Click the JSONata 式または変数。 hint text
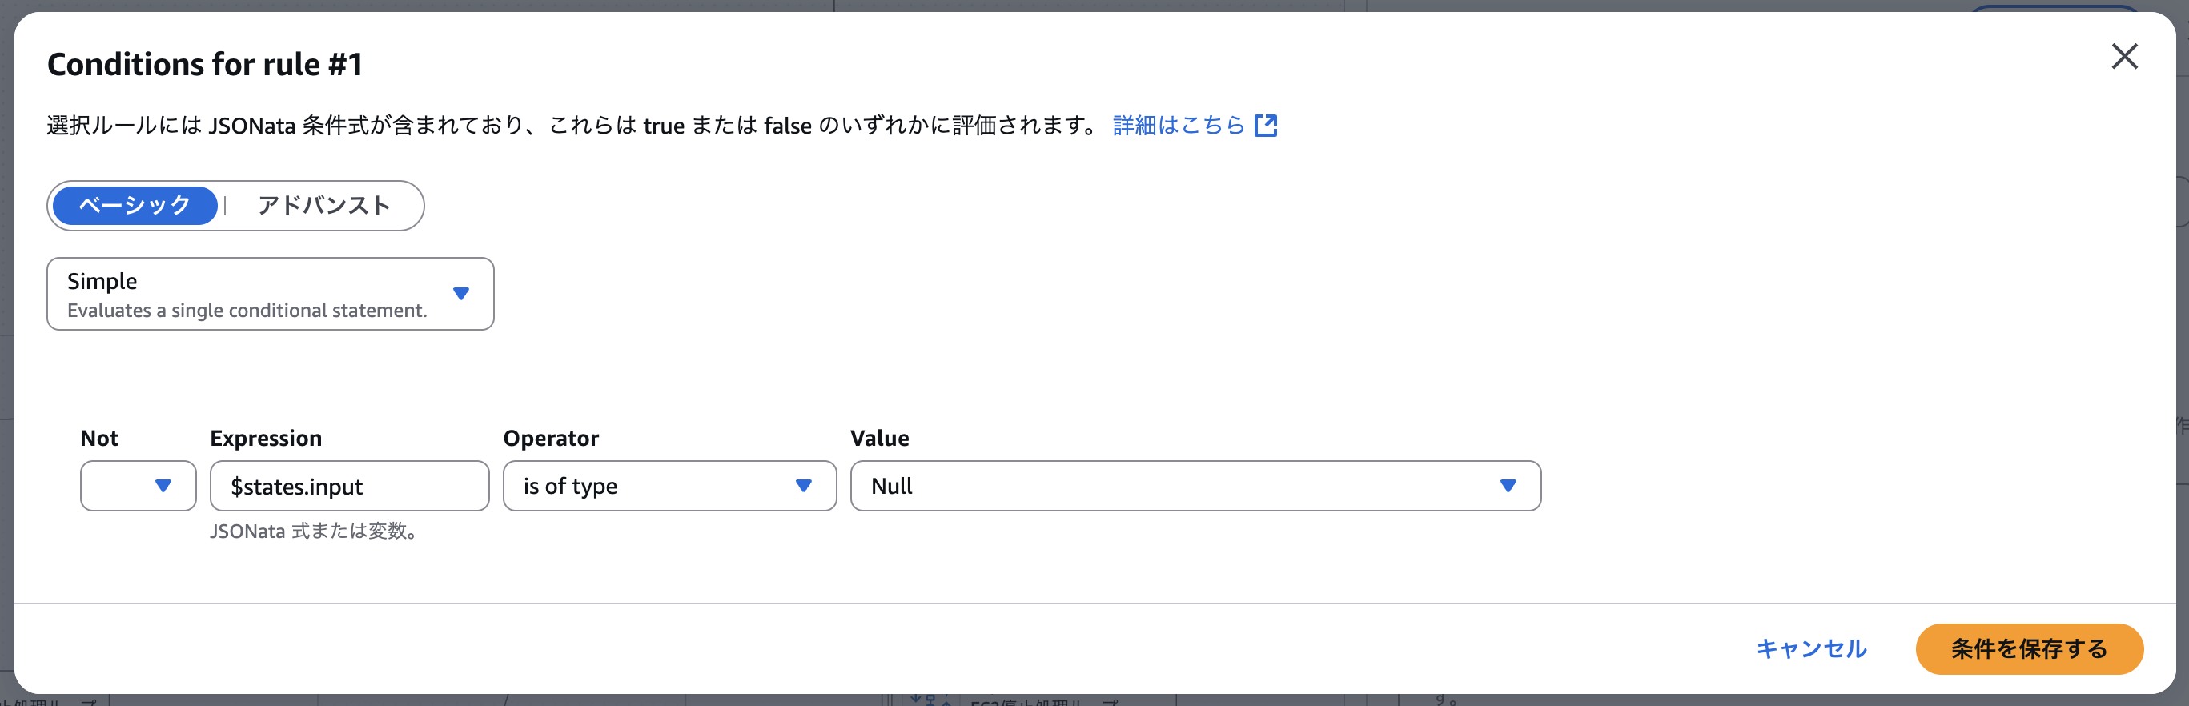2189x706 pixels. 315,532
